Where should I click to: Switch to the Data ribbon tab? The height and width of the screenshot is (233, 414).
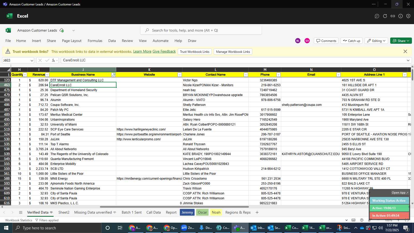[112, 41]
